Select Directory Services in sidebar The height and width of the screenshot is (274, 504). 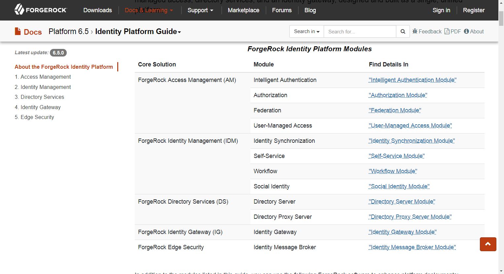(x=42, y=97)
